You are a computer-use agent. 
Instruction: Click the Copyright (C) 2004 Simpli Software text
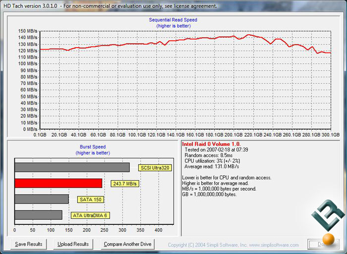pyautogui.click(x=208, y=245)
